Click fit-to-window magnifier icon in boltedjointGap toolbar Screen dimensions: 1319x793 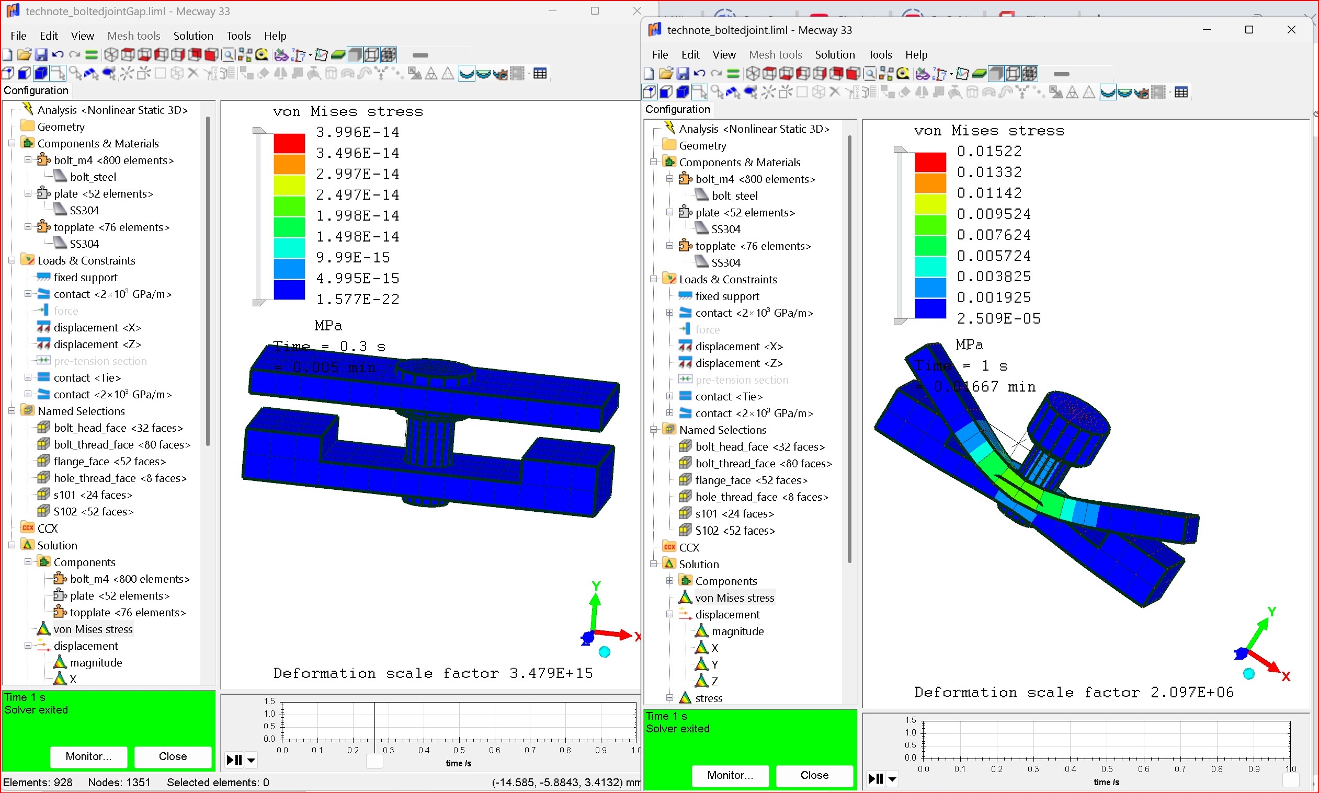coord(229,54)
